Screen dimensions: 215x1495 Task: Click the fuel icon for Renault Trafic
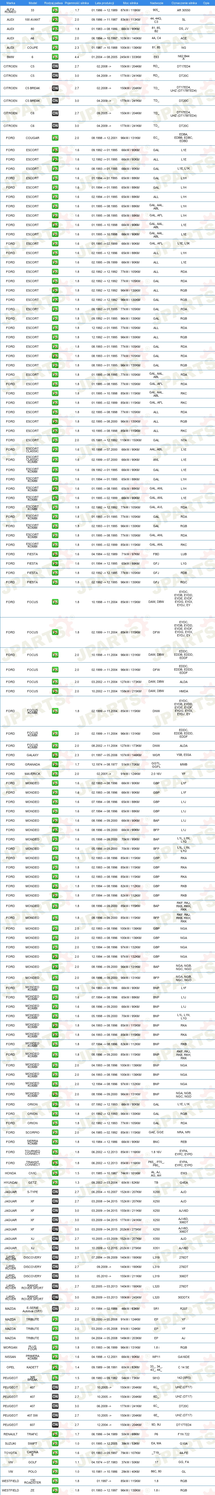(55, 1434)
